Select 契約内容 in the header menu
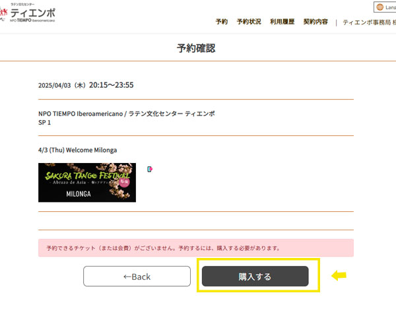This screenshot has height=322, width=396. (315, 22)
